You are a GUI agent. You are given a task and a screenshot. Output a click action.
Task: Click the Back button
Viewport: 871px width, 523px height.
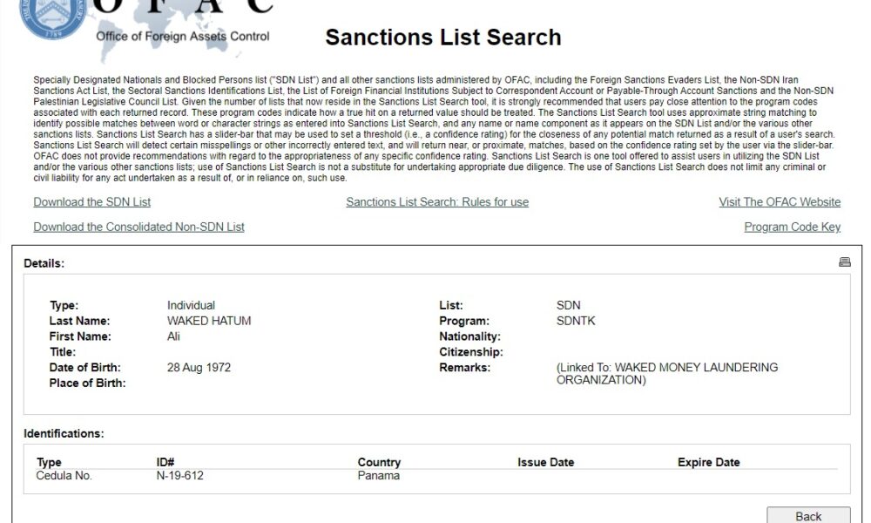click(x=808, y=515)
